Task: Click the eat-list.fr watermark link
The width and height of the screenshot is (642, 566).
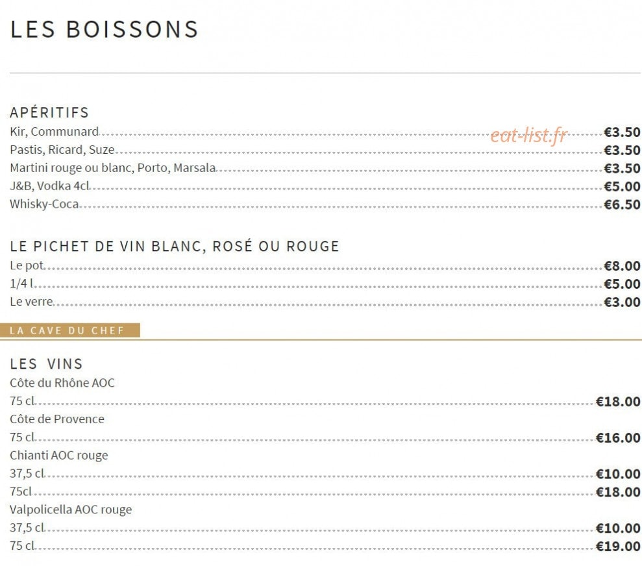Action: (528, 134)
